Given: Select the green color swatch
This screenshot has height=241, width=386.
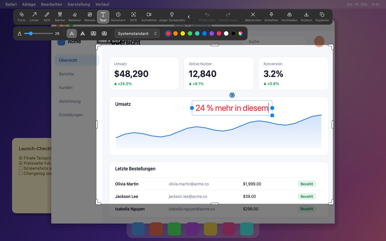Looking at the screenshot, I should coord(190,33).
